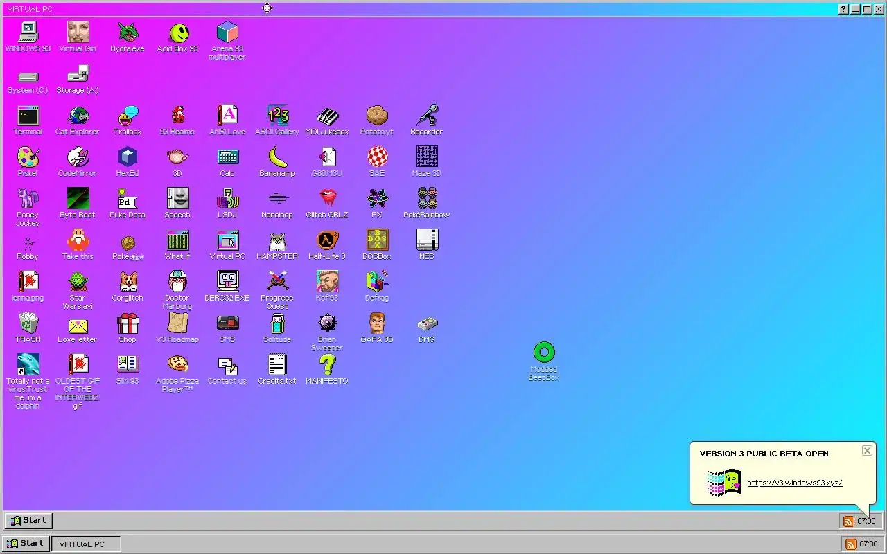Open the Modded BeepBox green ring icon
Viewport: 887px width, 554px height.
point(544,361)
